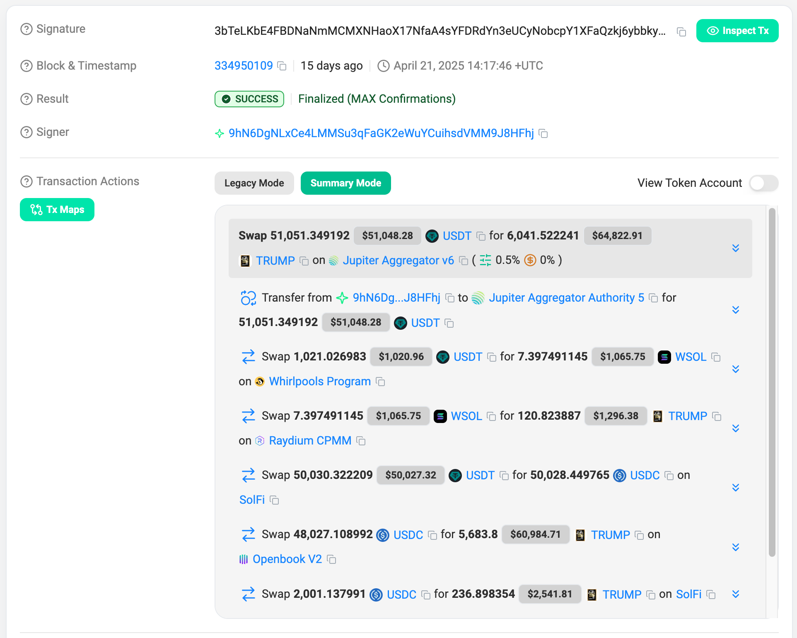
Task: Copy Jupiter Aggregator Authority 5 address
Action: (x=653, y=298)
